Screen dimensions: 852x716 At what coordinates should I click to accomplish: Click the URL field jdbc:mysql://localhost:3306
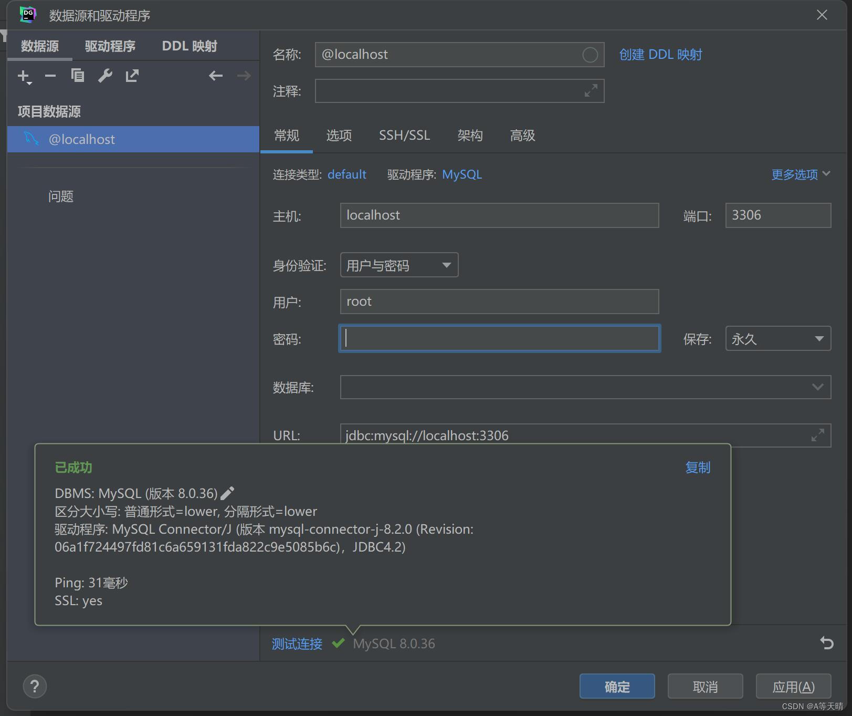pos(585,435)
